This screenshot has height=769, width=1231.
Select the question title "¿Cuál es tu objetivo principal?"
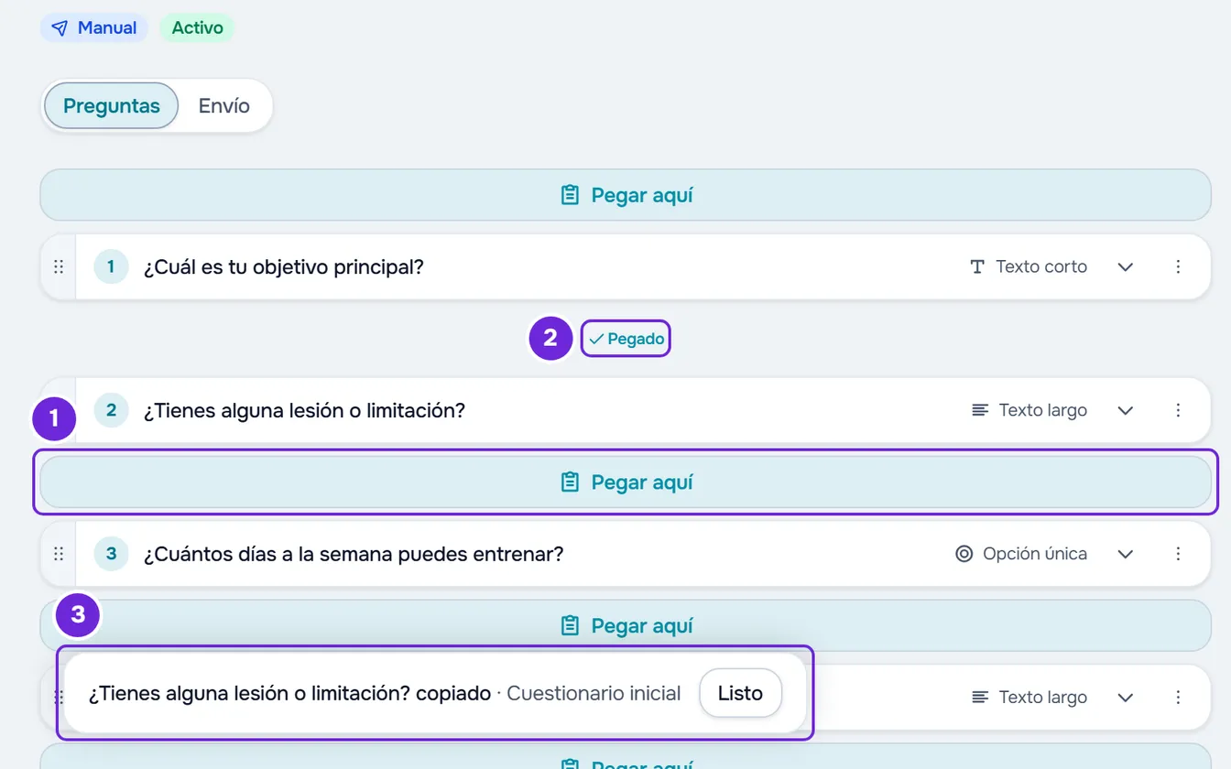point(284,267)
